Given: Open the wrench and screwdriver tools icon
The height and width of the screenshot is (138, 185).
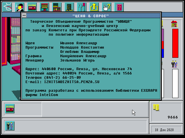Looking at the screenshot, I should click(x=82, y=7).
